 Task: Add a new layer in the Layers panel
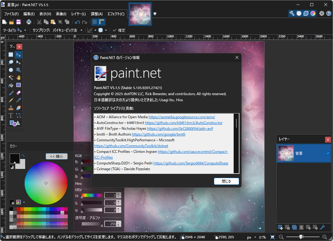[280, 227]
